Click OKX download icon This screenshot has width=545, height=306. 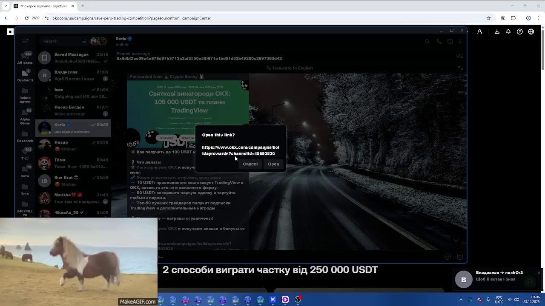tap(497, 31)
